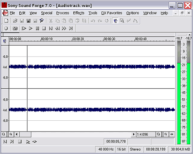Open the File menu

coord(12,13)
